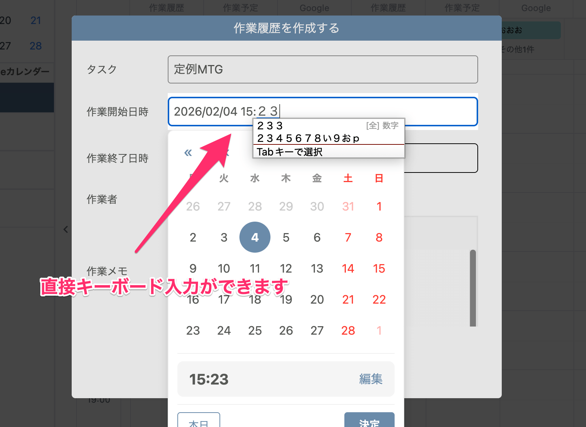Screen dimensions: 586x427
Task: Choose the 22nd in the calendar grid
Action: click(379, 300)
